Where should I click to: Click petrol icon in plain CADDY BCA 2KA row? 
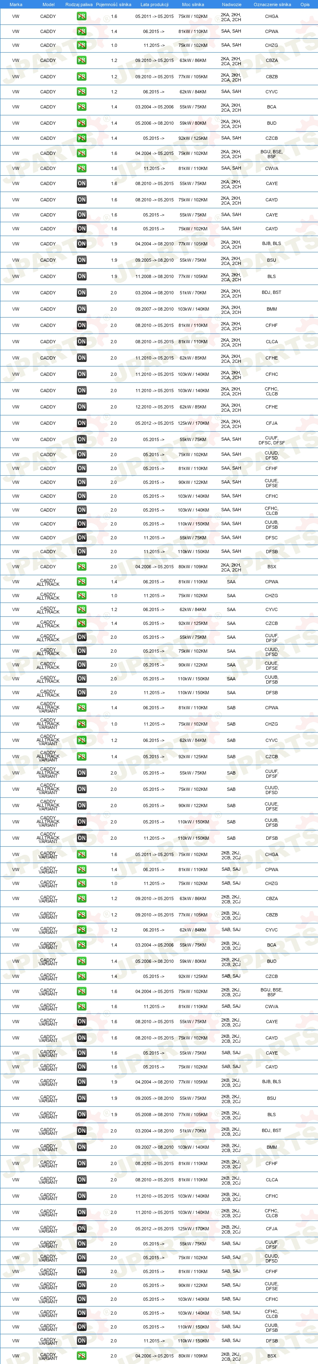[81, 107]
